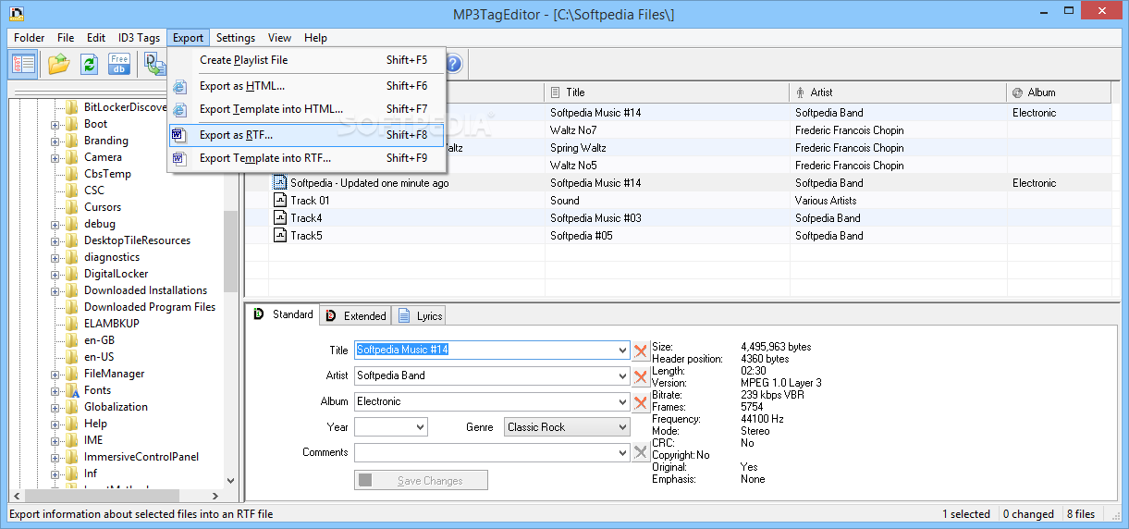Switch to the Lyrics tab

(x=420, y=316)
